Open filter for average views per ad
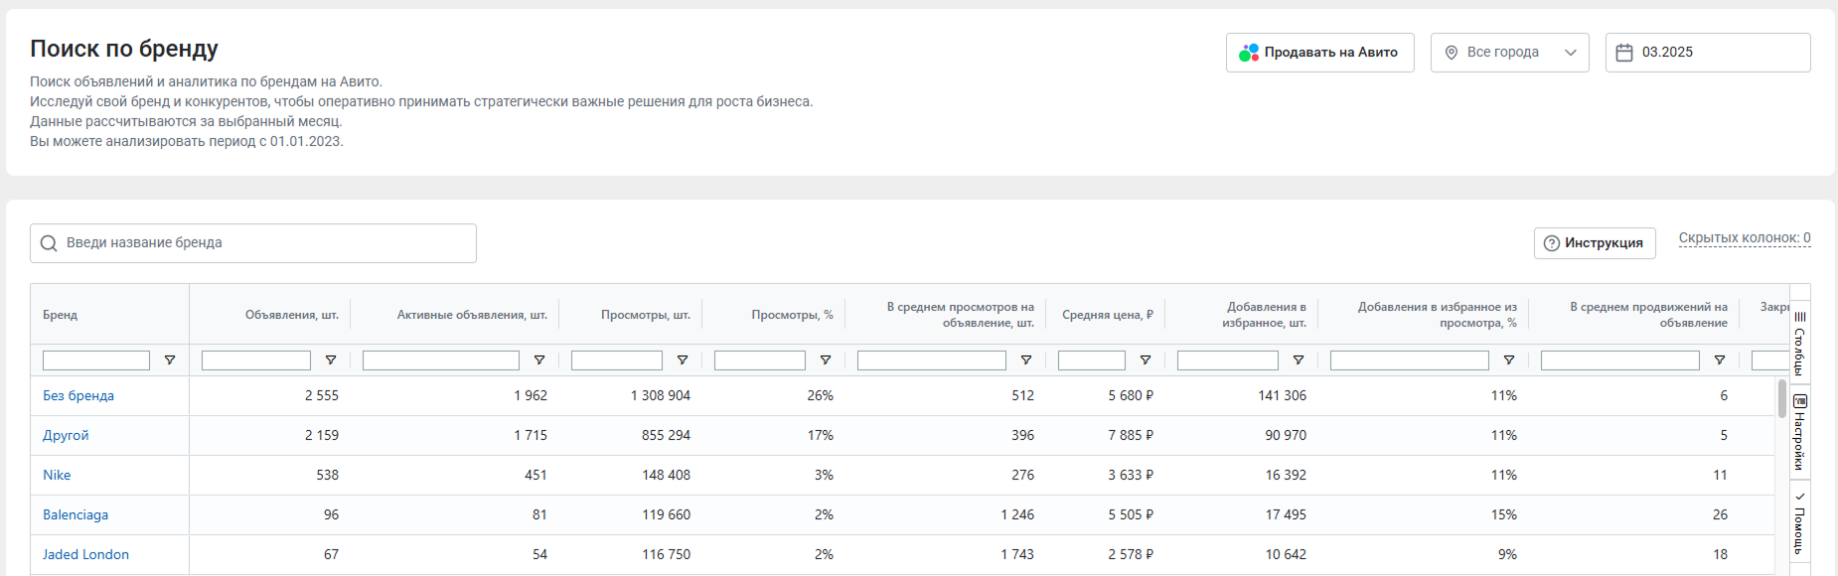1838x576 pixels. [x=1026, y=360]
